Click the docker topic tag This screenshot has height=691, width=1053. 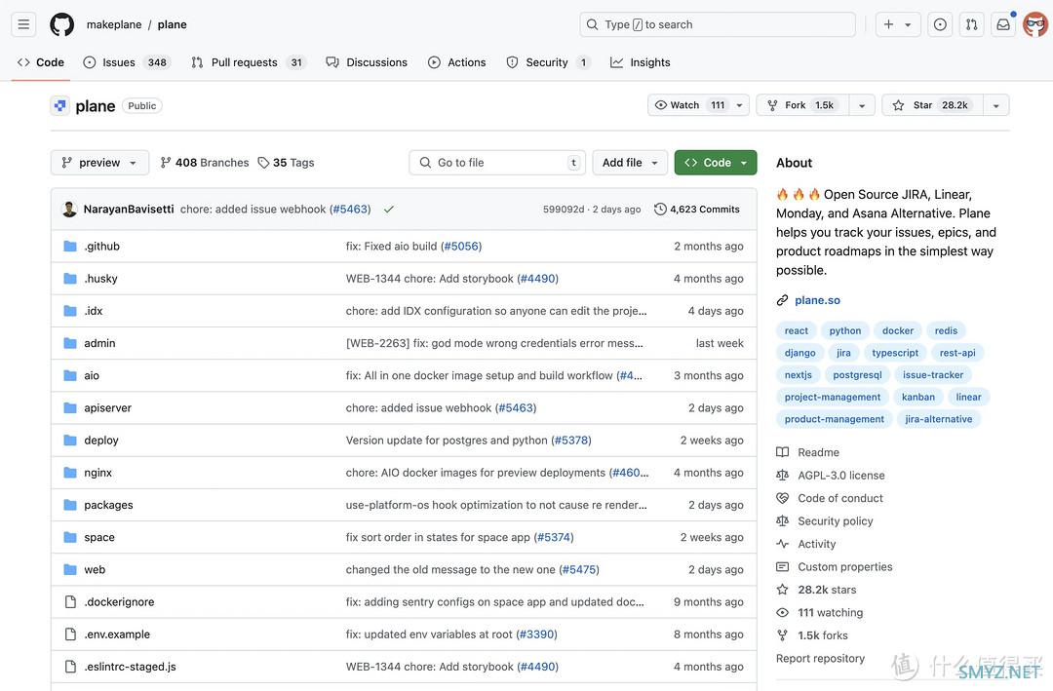(x=898, y=330)
